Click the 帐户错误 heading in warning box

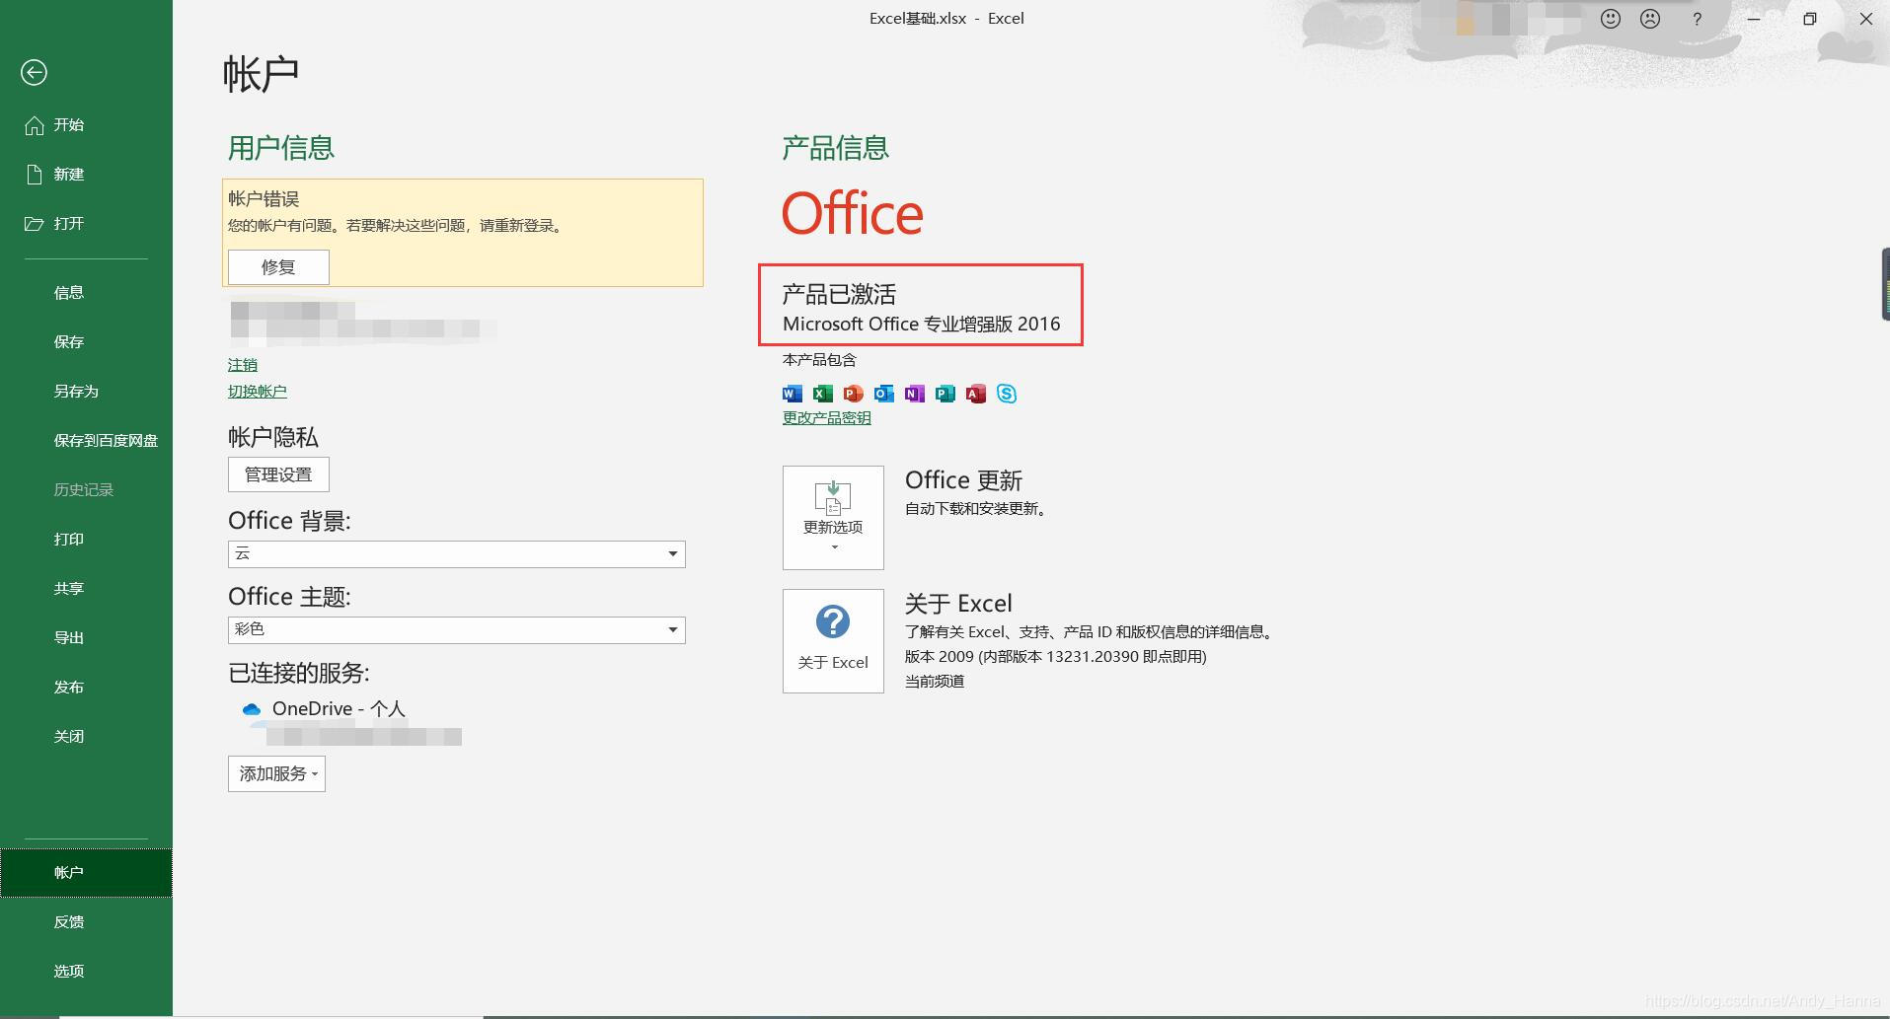point(264,199)
